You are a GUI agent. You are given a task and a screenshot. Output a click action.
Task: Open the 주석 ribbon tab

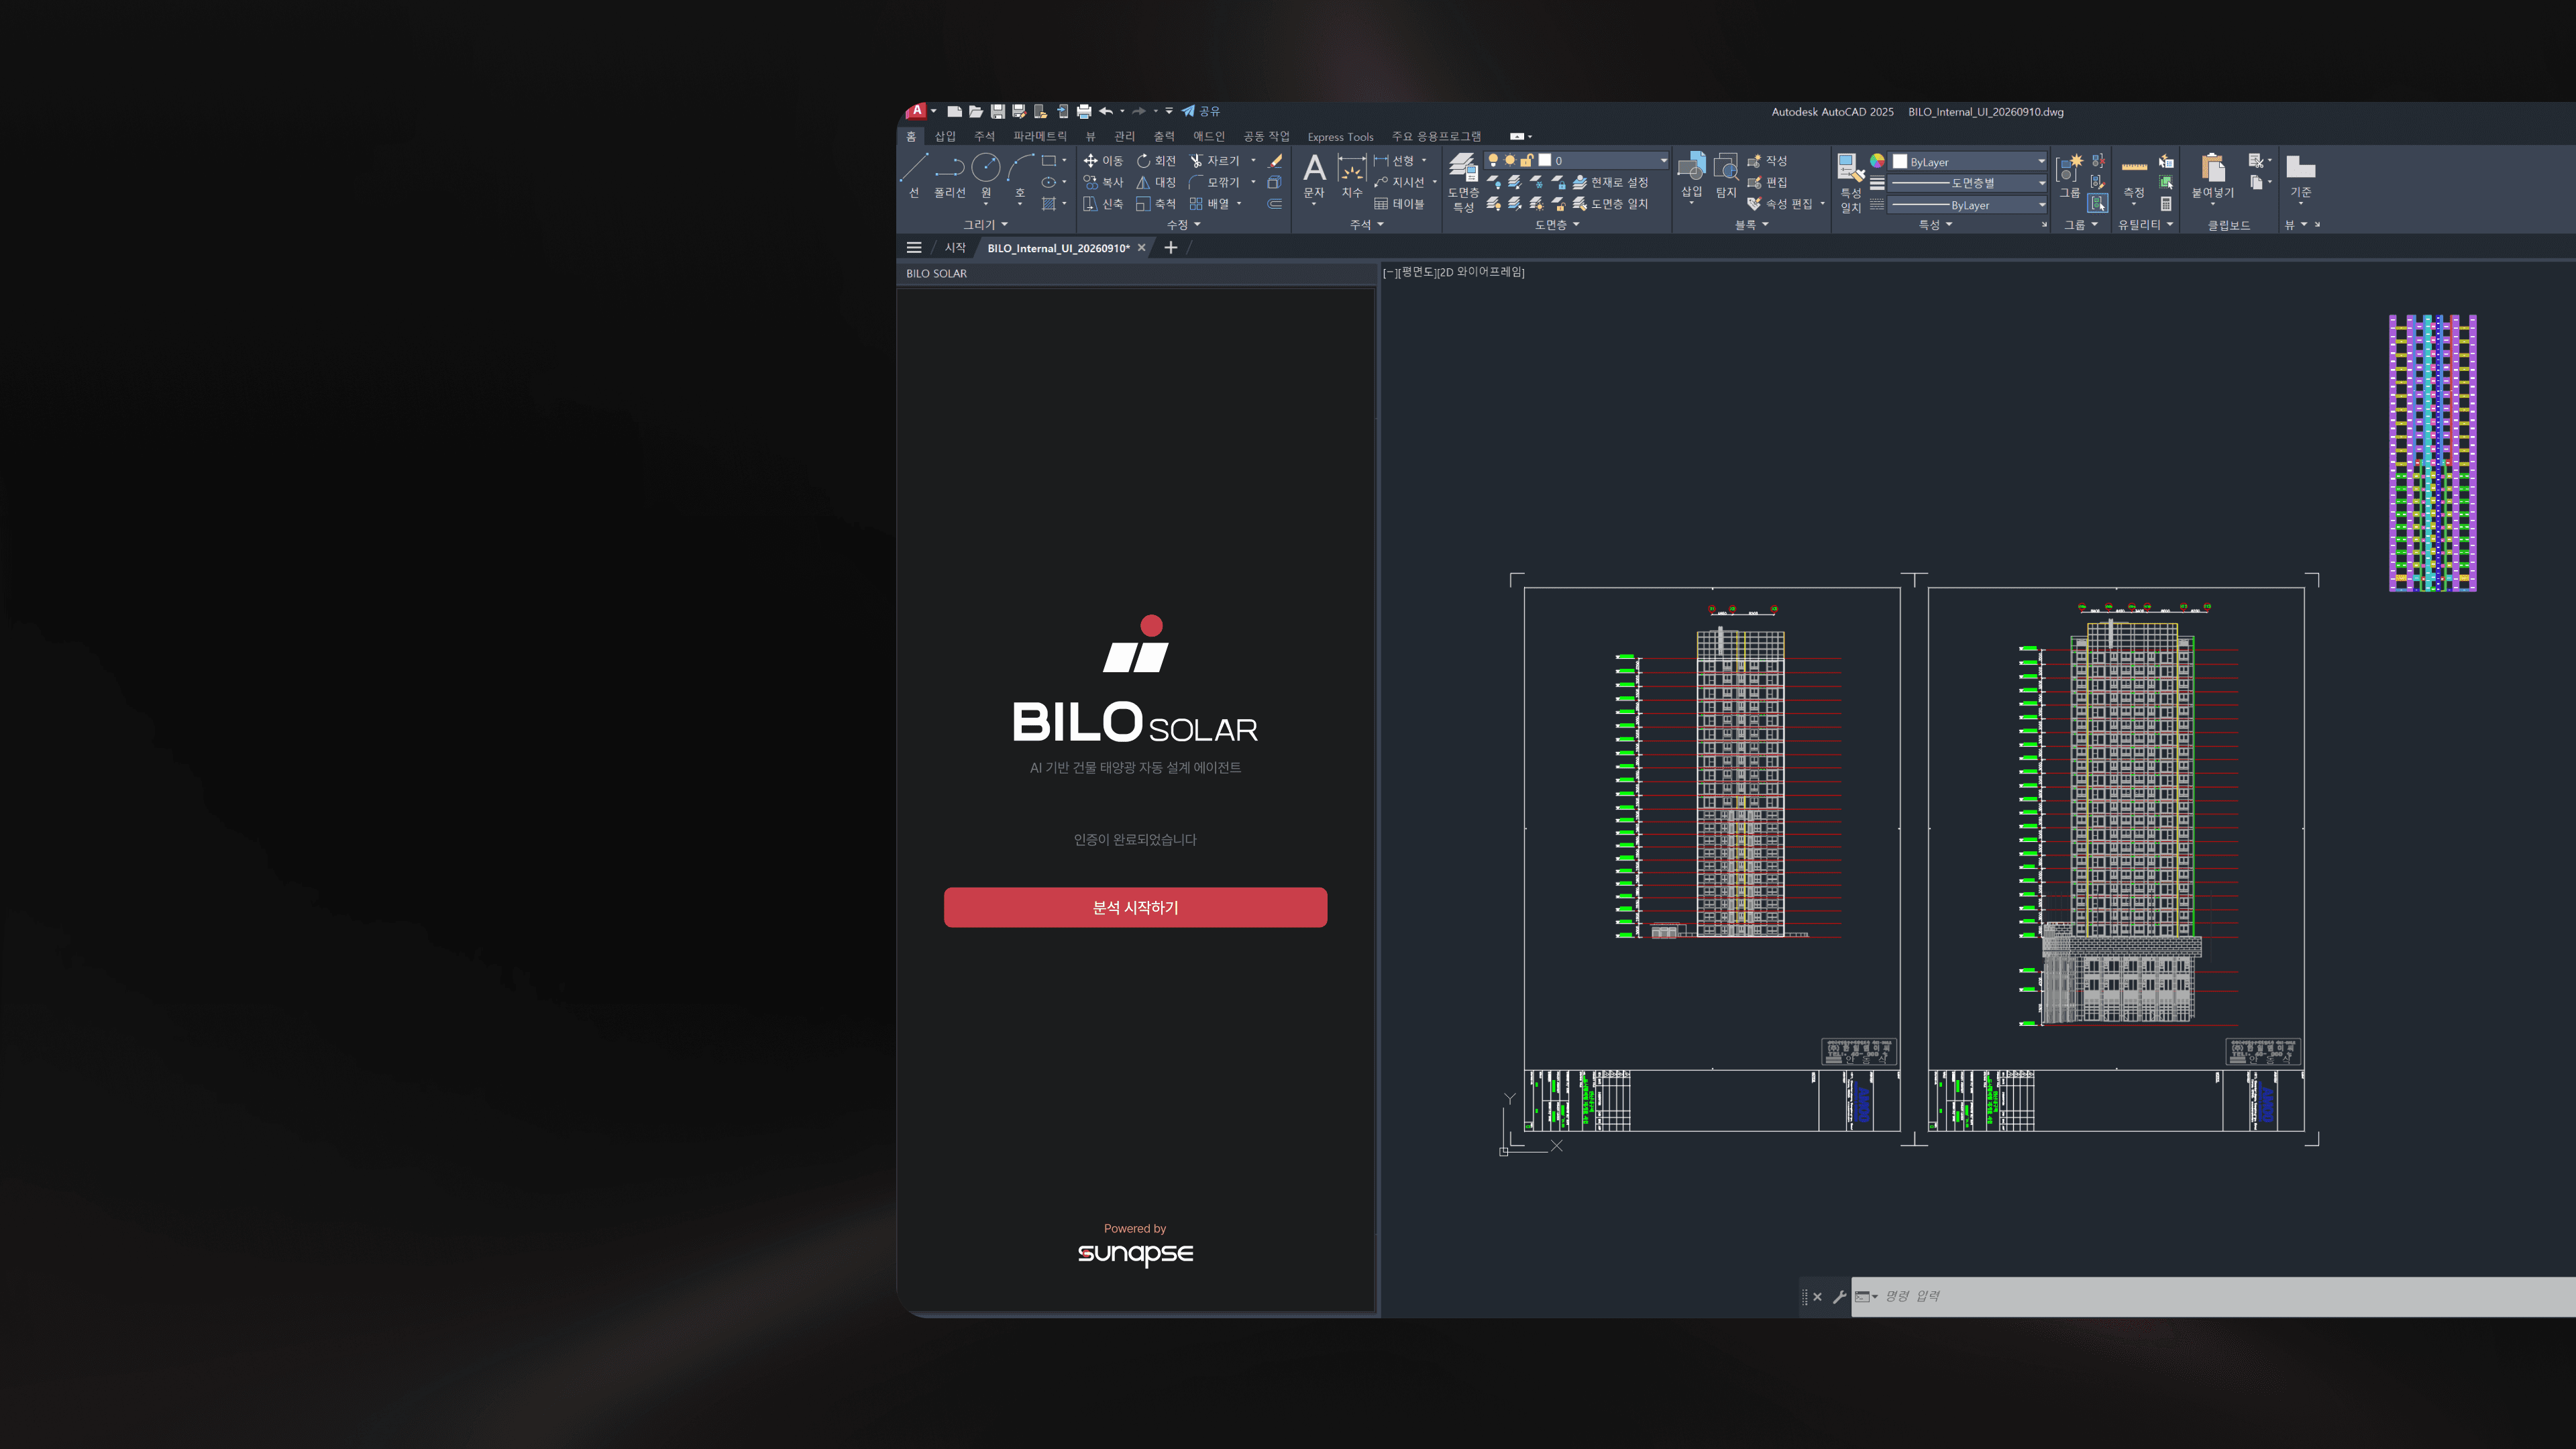pos(984,136)
